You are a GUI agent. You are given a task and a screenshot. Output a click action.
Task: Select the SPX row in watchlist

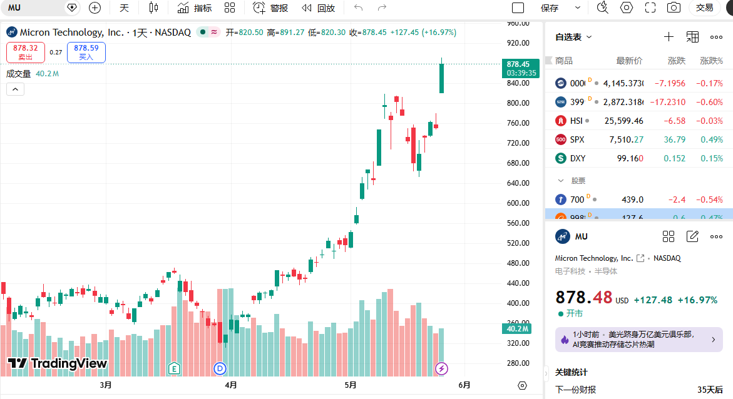point(638,139)
